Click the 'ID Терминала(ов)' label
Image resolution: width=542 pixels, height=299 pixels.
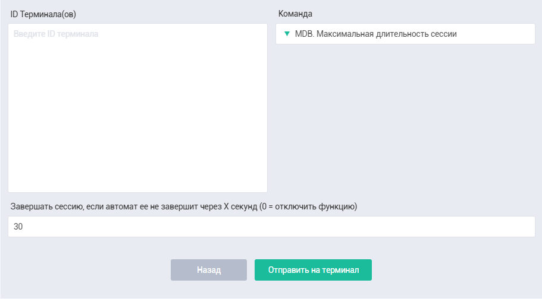[43, 14]
